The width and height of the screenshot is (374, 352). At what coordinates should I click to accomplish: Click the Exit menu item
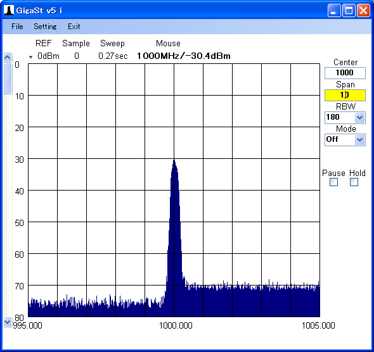74,27
